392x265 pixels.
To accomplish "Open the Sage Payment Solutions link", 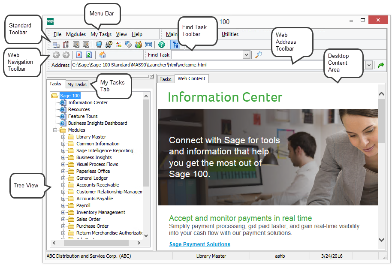I will pyautogui.click(x=199, y=244).
